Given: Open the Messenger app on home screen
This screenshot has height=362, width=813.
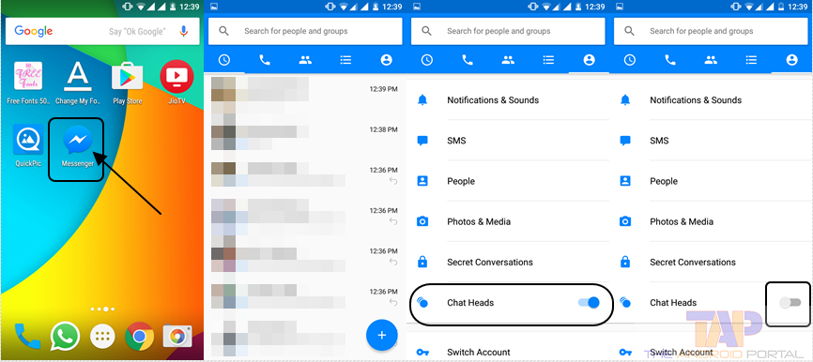Looking at the screenshot, I should 78,146.
